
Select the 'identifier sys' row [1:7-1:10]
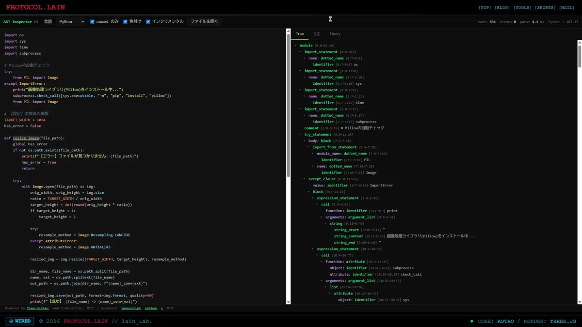click(x=337, y=84)
